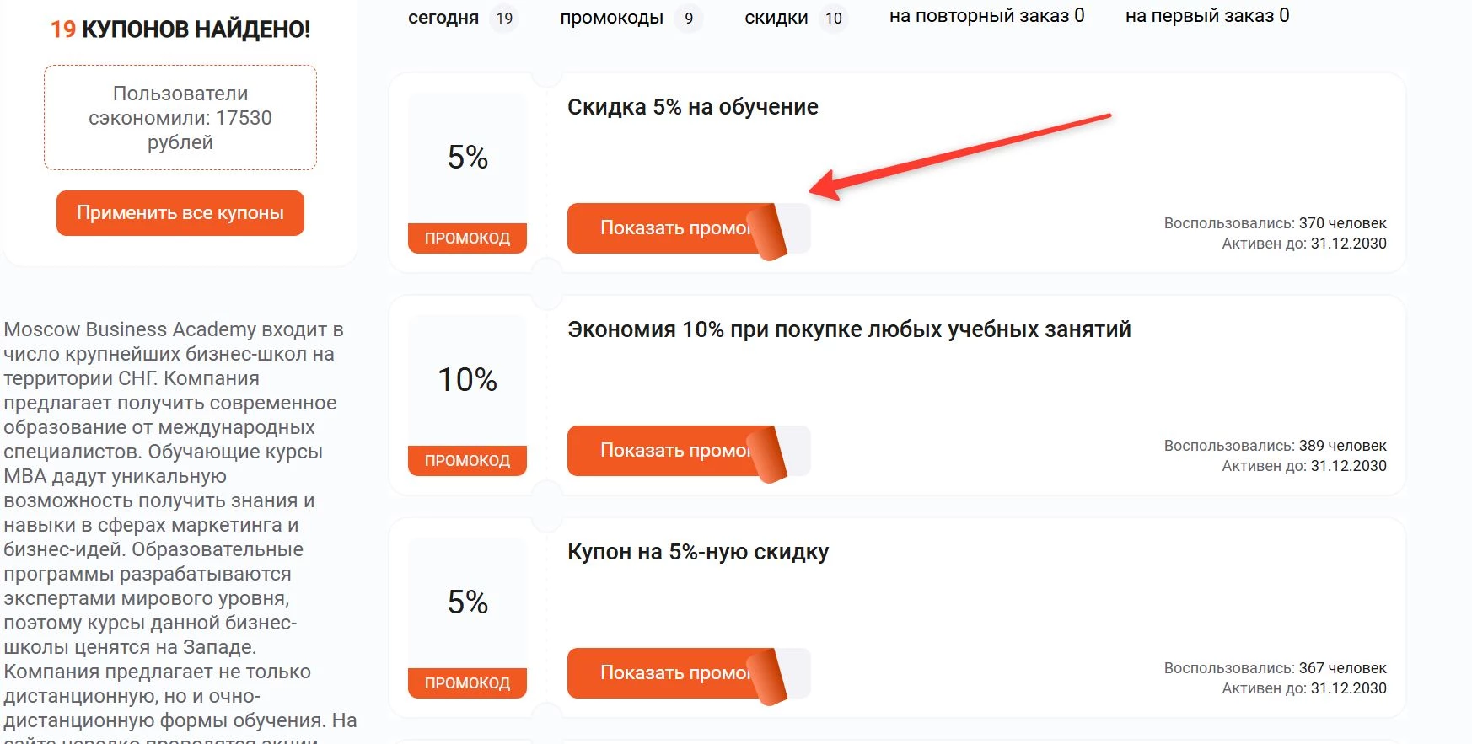1472x744 pixels.
Task: Click the 19 КУПОНОВ НАЙДЕНО heading
Action: [x=180, y=29]
